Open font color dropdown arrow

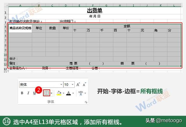(73, 93)
